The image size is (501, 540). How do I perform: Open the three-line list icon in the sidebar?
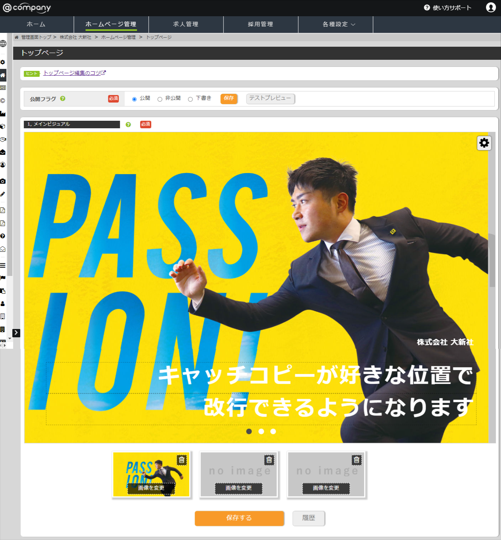[3, 265]
